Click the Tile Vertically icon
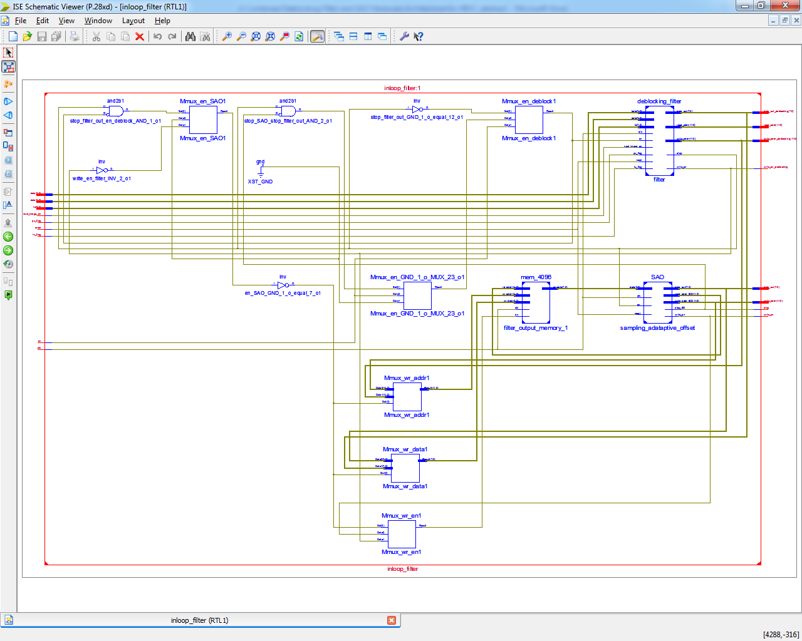The image size is (802, 641). [368, 36]
